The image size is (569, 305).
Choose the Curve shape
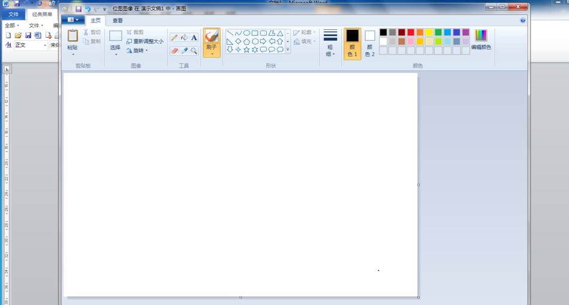coord(238,33)
